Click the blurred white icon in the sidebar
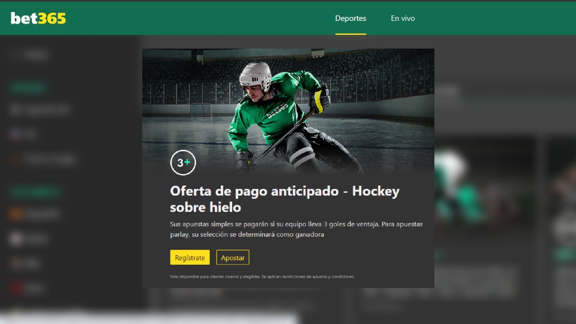The height and width of the screenshot is (324, 576). click(x=17, y=239)
